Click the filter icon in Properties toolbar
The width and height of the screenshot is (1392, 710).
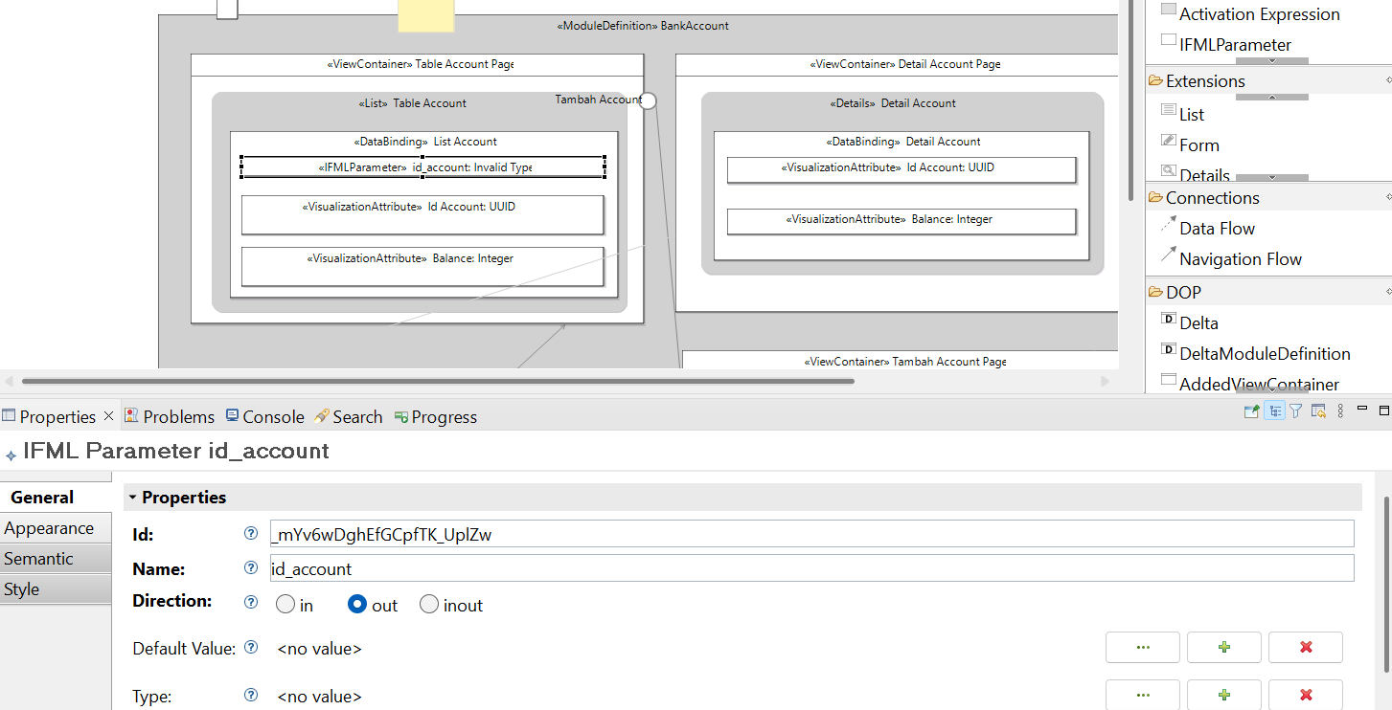1296,411
